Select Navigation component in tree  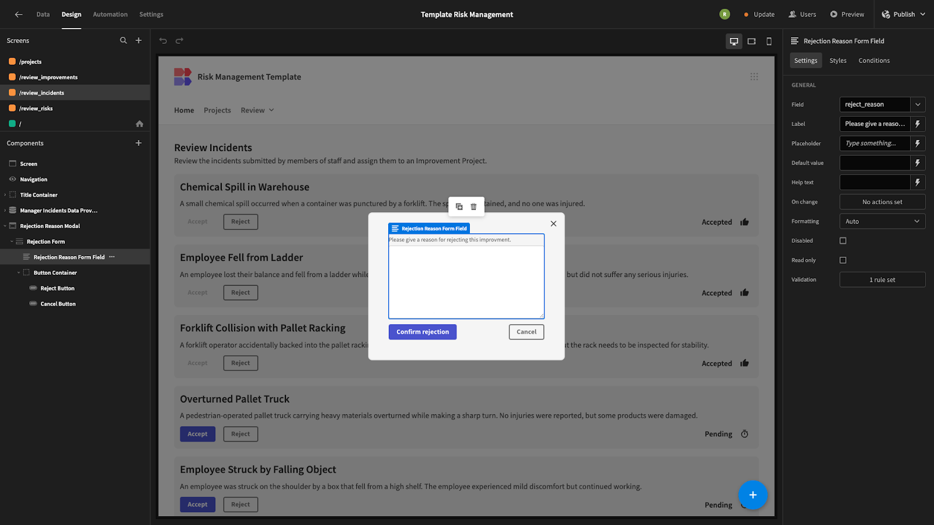(75, 180)
